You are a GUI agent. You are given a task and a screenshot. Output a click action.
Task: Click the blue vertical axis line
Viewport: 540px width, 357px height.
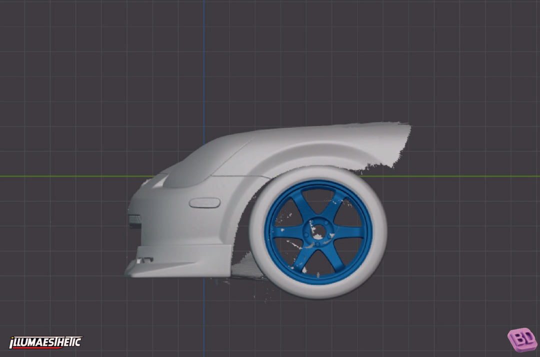pyautogui.click(x=204, y=60)
